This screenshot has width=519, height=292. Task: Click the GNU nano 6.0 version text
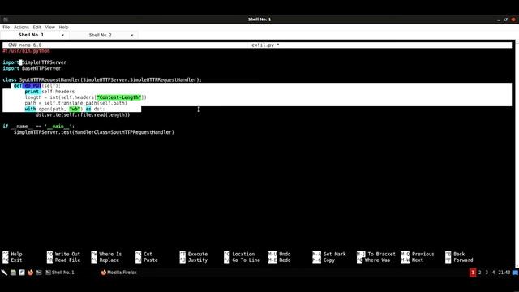click(x=25, y=45)
